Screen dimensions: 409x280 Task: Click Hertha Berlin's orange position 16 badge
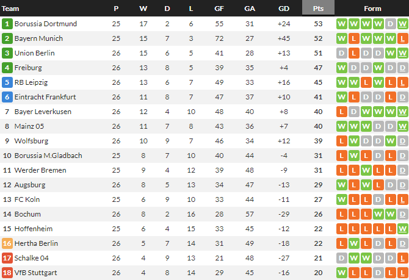tap(7, 243)
